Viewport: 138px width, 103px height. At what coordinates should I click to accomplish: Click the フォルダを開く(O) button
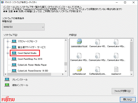pyautogui.click(x=122, y=91)
